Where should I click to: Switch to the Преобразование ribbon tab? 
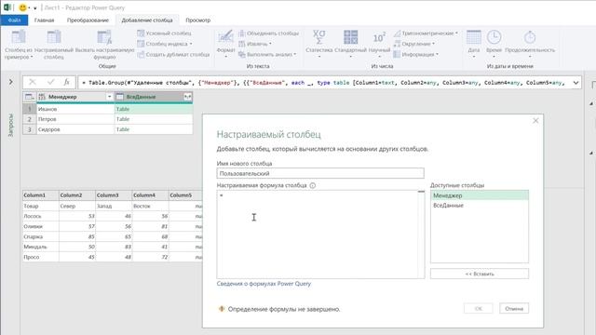pyautogui.click(x=88, y=20)
